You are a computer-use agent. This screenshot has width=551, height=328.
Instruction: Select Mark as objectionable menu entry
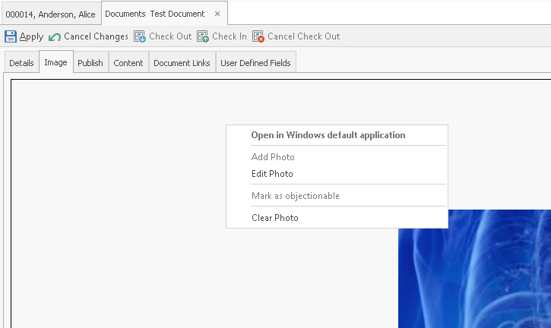pos(337,196)
